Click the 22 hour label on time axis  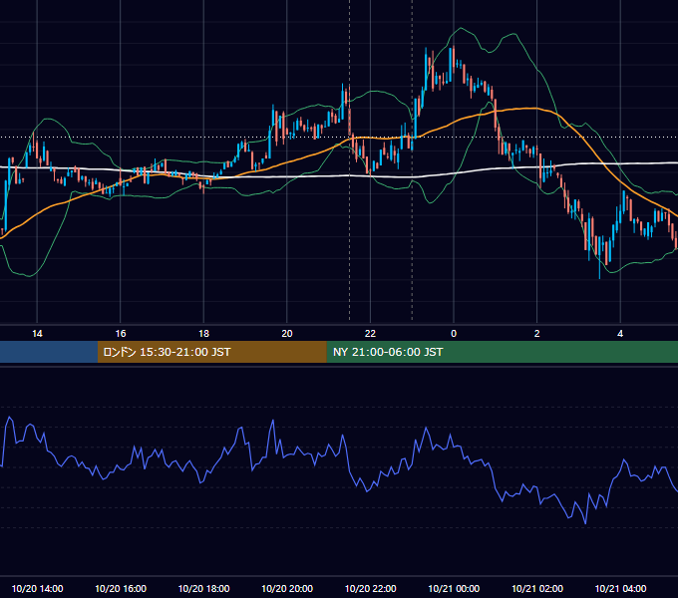[x=370, y=334]
